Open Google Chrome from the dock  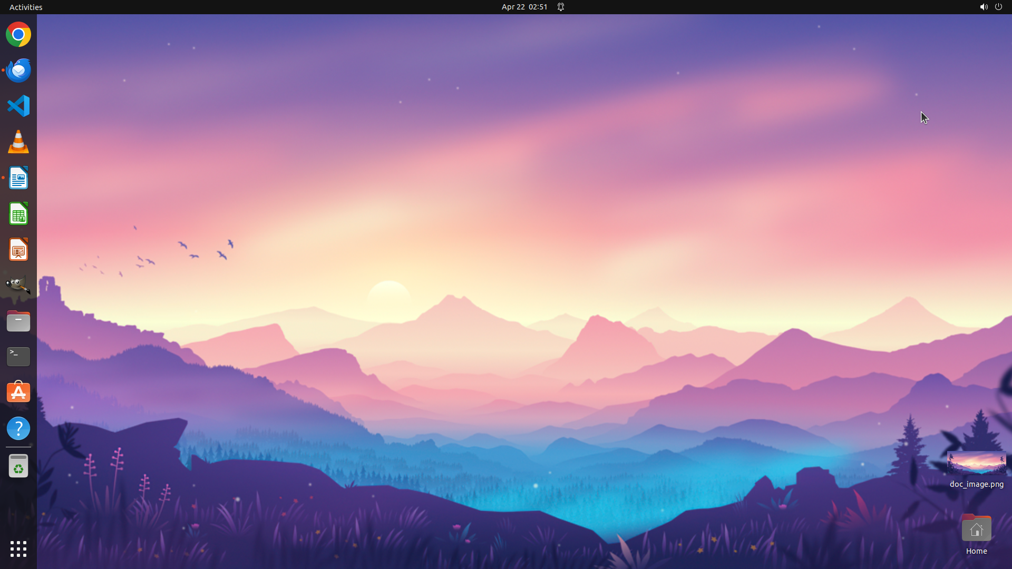coord(18,35)
